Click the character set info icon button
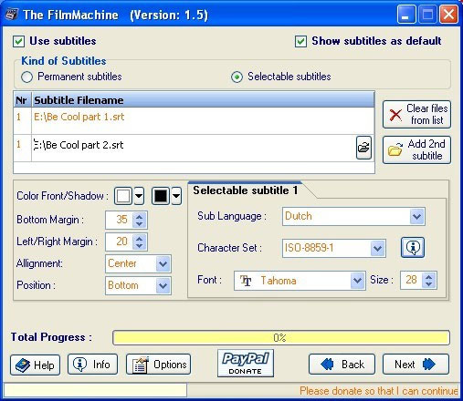 click(413, 248)
